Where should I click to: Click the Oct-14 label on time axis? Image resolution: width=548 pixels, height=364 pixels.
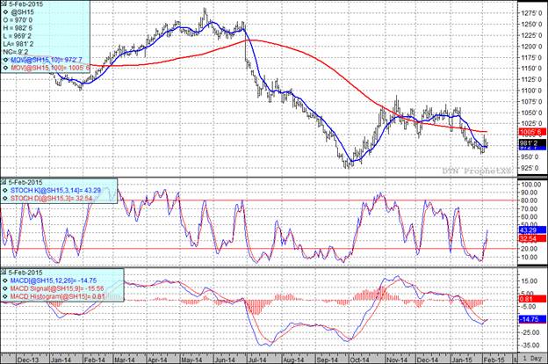[360, 360]
